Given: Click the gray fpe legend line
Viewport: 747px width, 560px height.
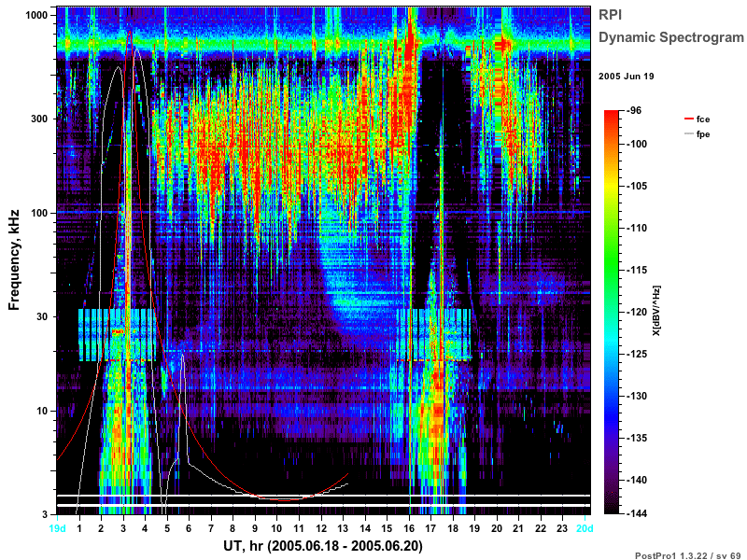Looking at the screenshot, I should pyautogui.click(x=688, y=133).
